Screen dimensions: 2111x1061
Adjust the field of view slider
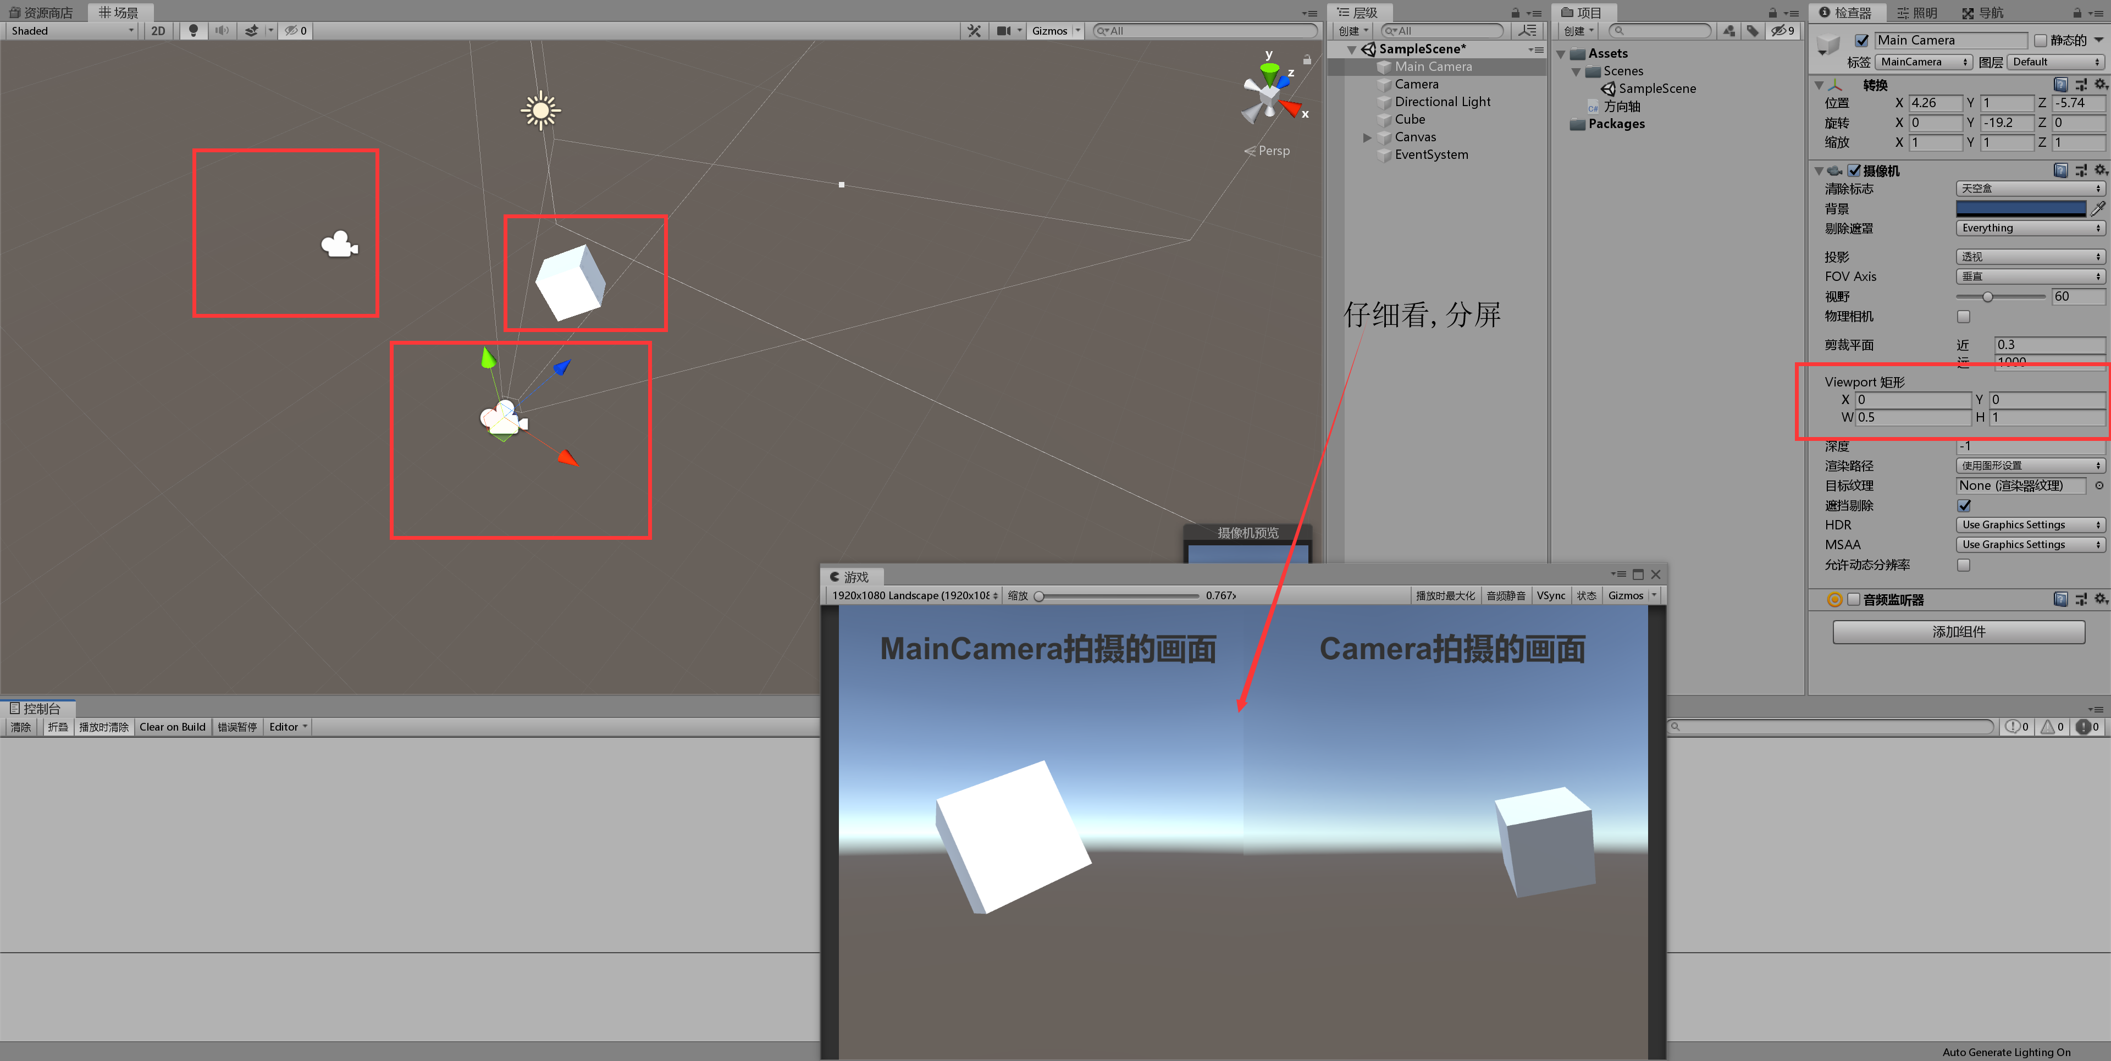[x=1987, y=297]
